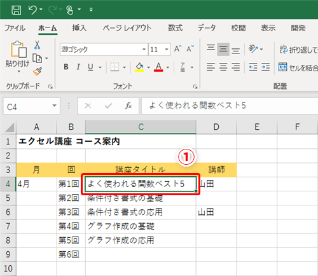Viewport: 318px width, 276px height.
Task: Toggle underline formatting
Action: [x=90, y=67]
